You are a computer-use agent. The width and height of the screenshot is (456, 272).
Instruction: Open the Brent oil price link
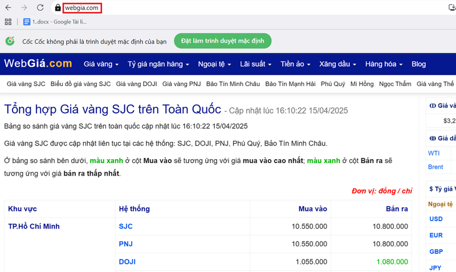[435, 167]
